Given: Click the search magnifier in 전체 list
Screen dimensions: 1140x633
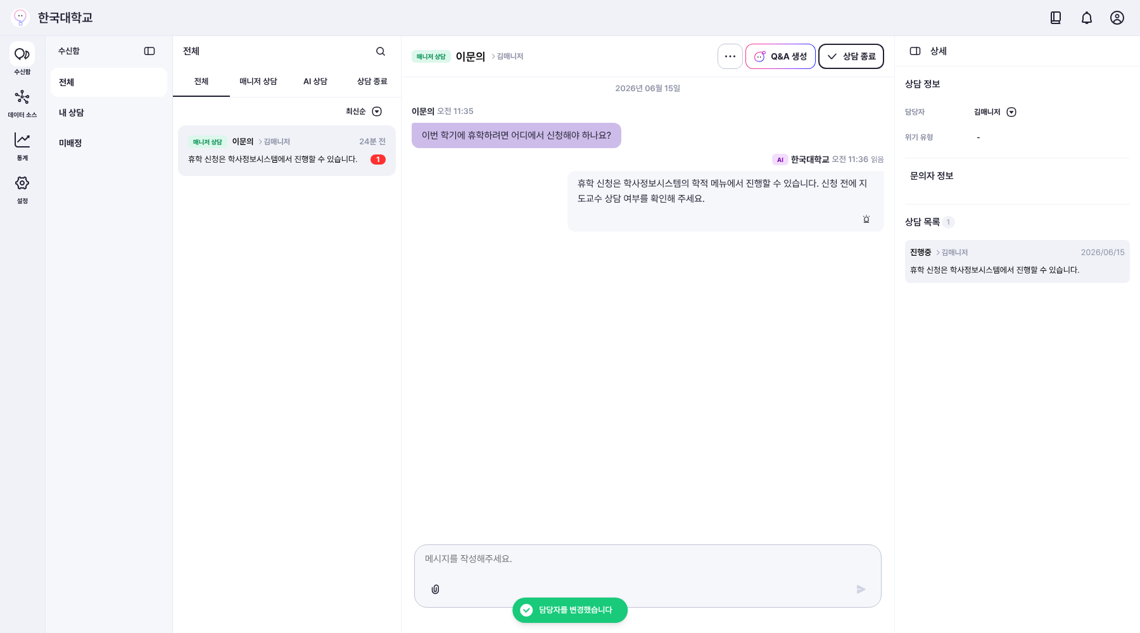Looking at the screenshot, I should click(x=381, y=51).
